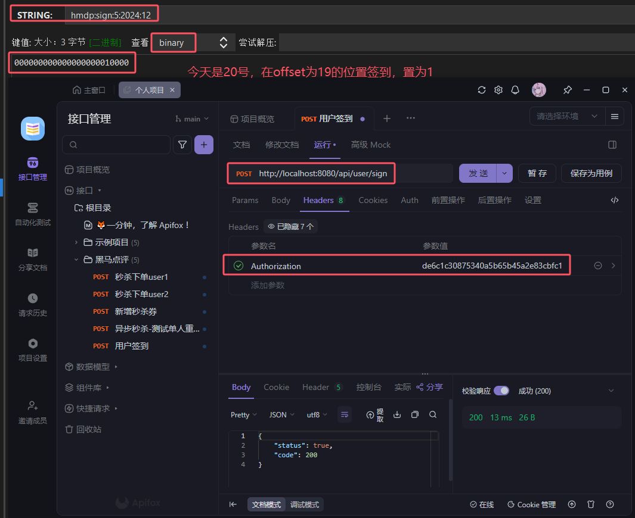Switch to the request Body tab

281,200
